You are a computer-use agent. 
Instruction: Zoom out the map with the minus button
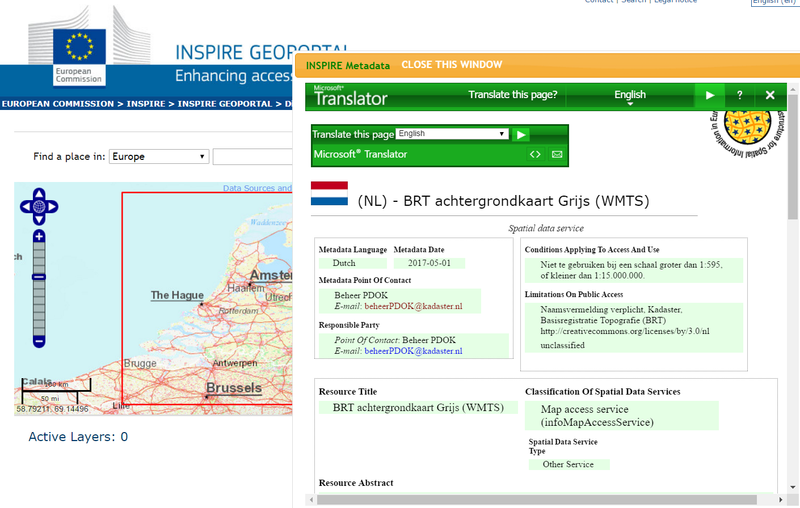(x=39, y=341)
